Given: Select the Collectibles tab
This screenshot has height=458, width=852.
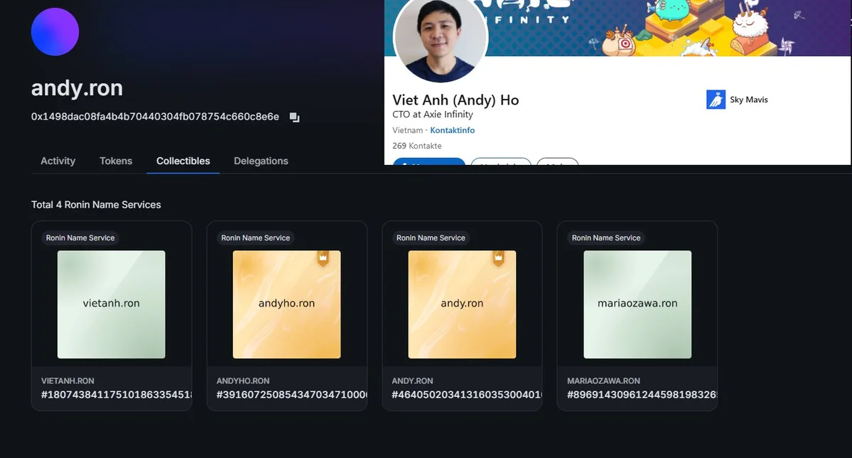Looking at the screenshot, I should click(x=183, y=161).
